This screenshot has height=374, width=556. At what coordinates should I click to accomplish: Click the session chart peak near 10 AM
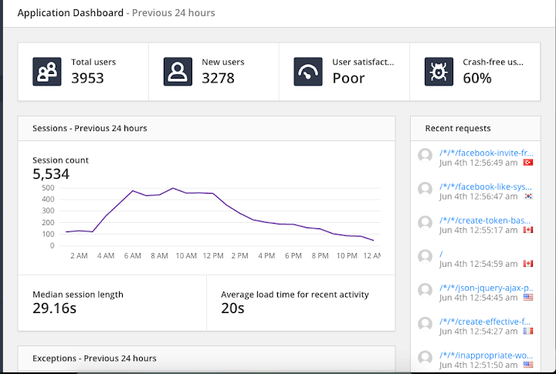coord(173,188)
